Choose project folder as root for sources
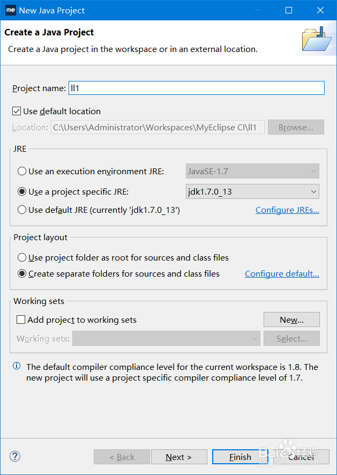This screenshot has height=475, width=337. pos(22,258)
